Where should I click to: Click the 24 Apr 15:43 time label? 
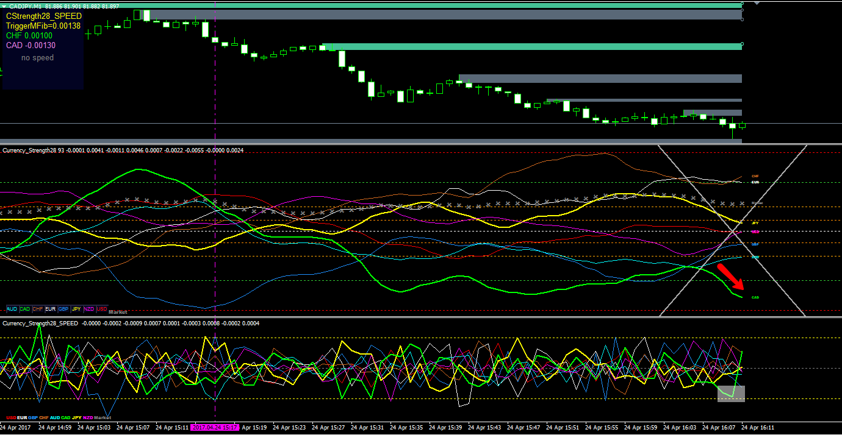484,428
